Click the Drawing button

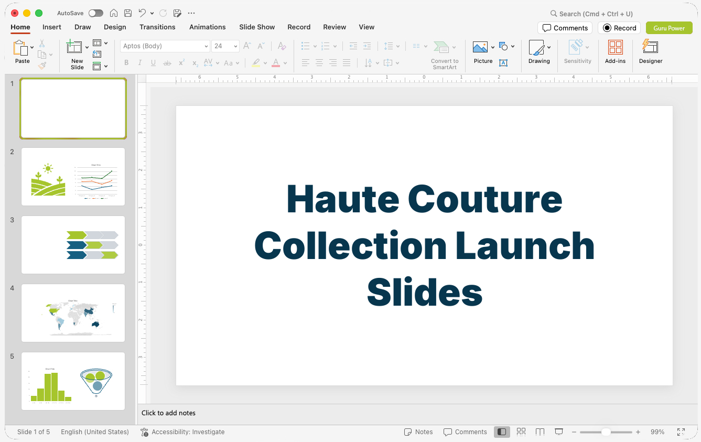tap(539, 52)
